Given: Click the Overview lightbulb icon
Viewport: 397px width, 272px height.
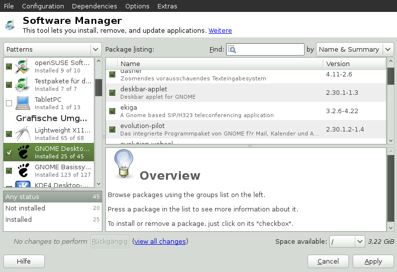Looking at the screenshot, I should coord(122,164).
